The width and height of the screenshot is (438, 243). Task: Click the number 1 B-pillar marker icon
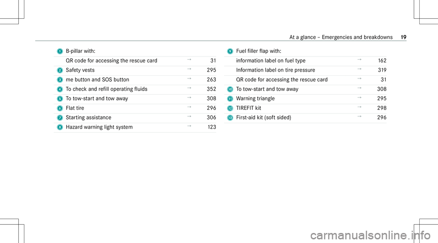point(60,52)
